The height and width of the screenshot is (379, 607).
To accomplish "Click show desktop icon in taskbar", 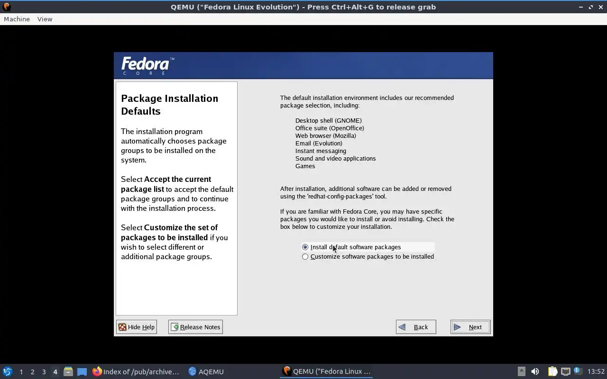I will pyautogui.click(x=82, y=371).
